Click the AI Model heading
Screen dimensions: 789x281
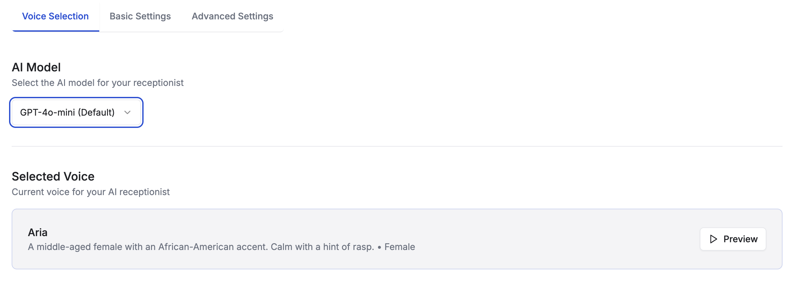click(36, 67)
